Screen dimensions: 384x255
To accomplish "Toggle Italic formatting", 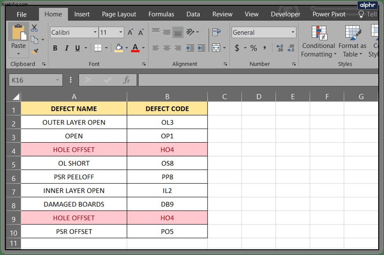I will tap(66, 48).
